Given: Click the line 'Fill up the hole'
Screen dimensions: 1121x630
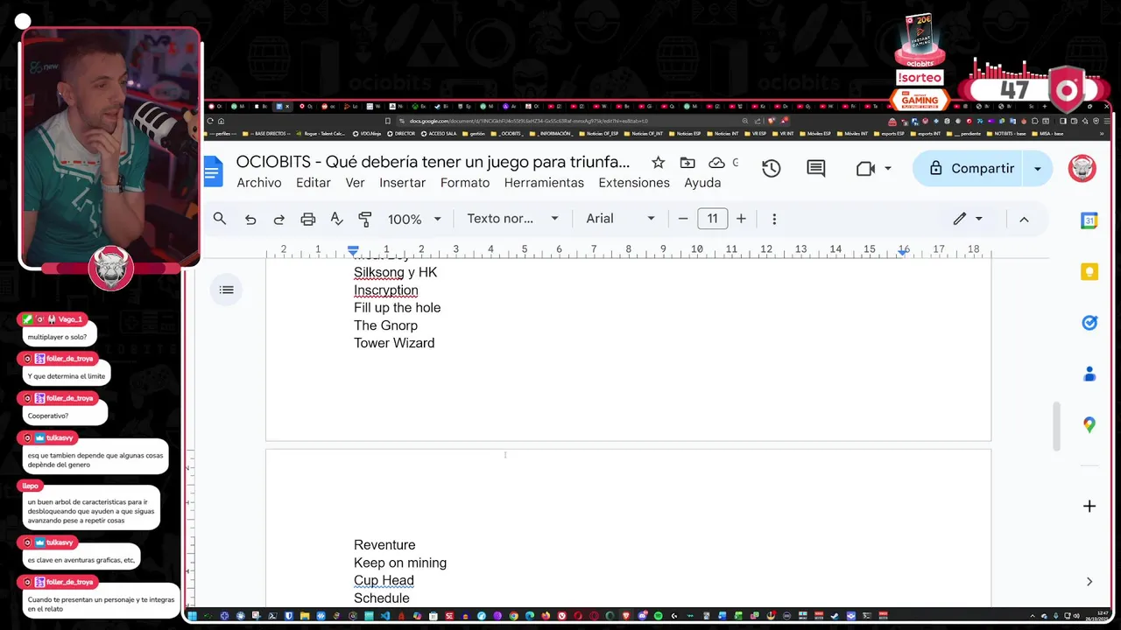Looking at the screenshot, I should 397,308.
